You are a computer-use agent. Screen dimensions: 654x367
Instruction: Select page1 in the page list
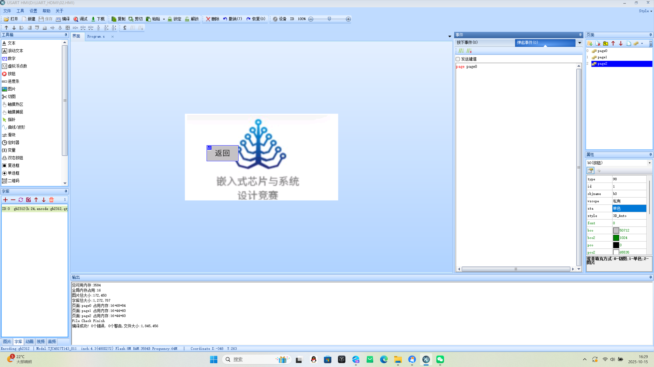(602, 57)
